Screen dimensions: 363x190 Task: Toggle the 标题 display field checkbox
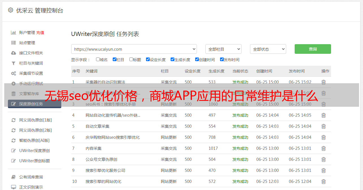coord(131,59)
